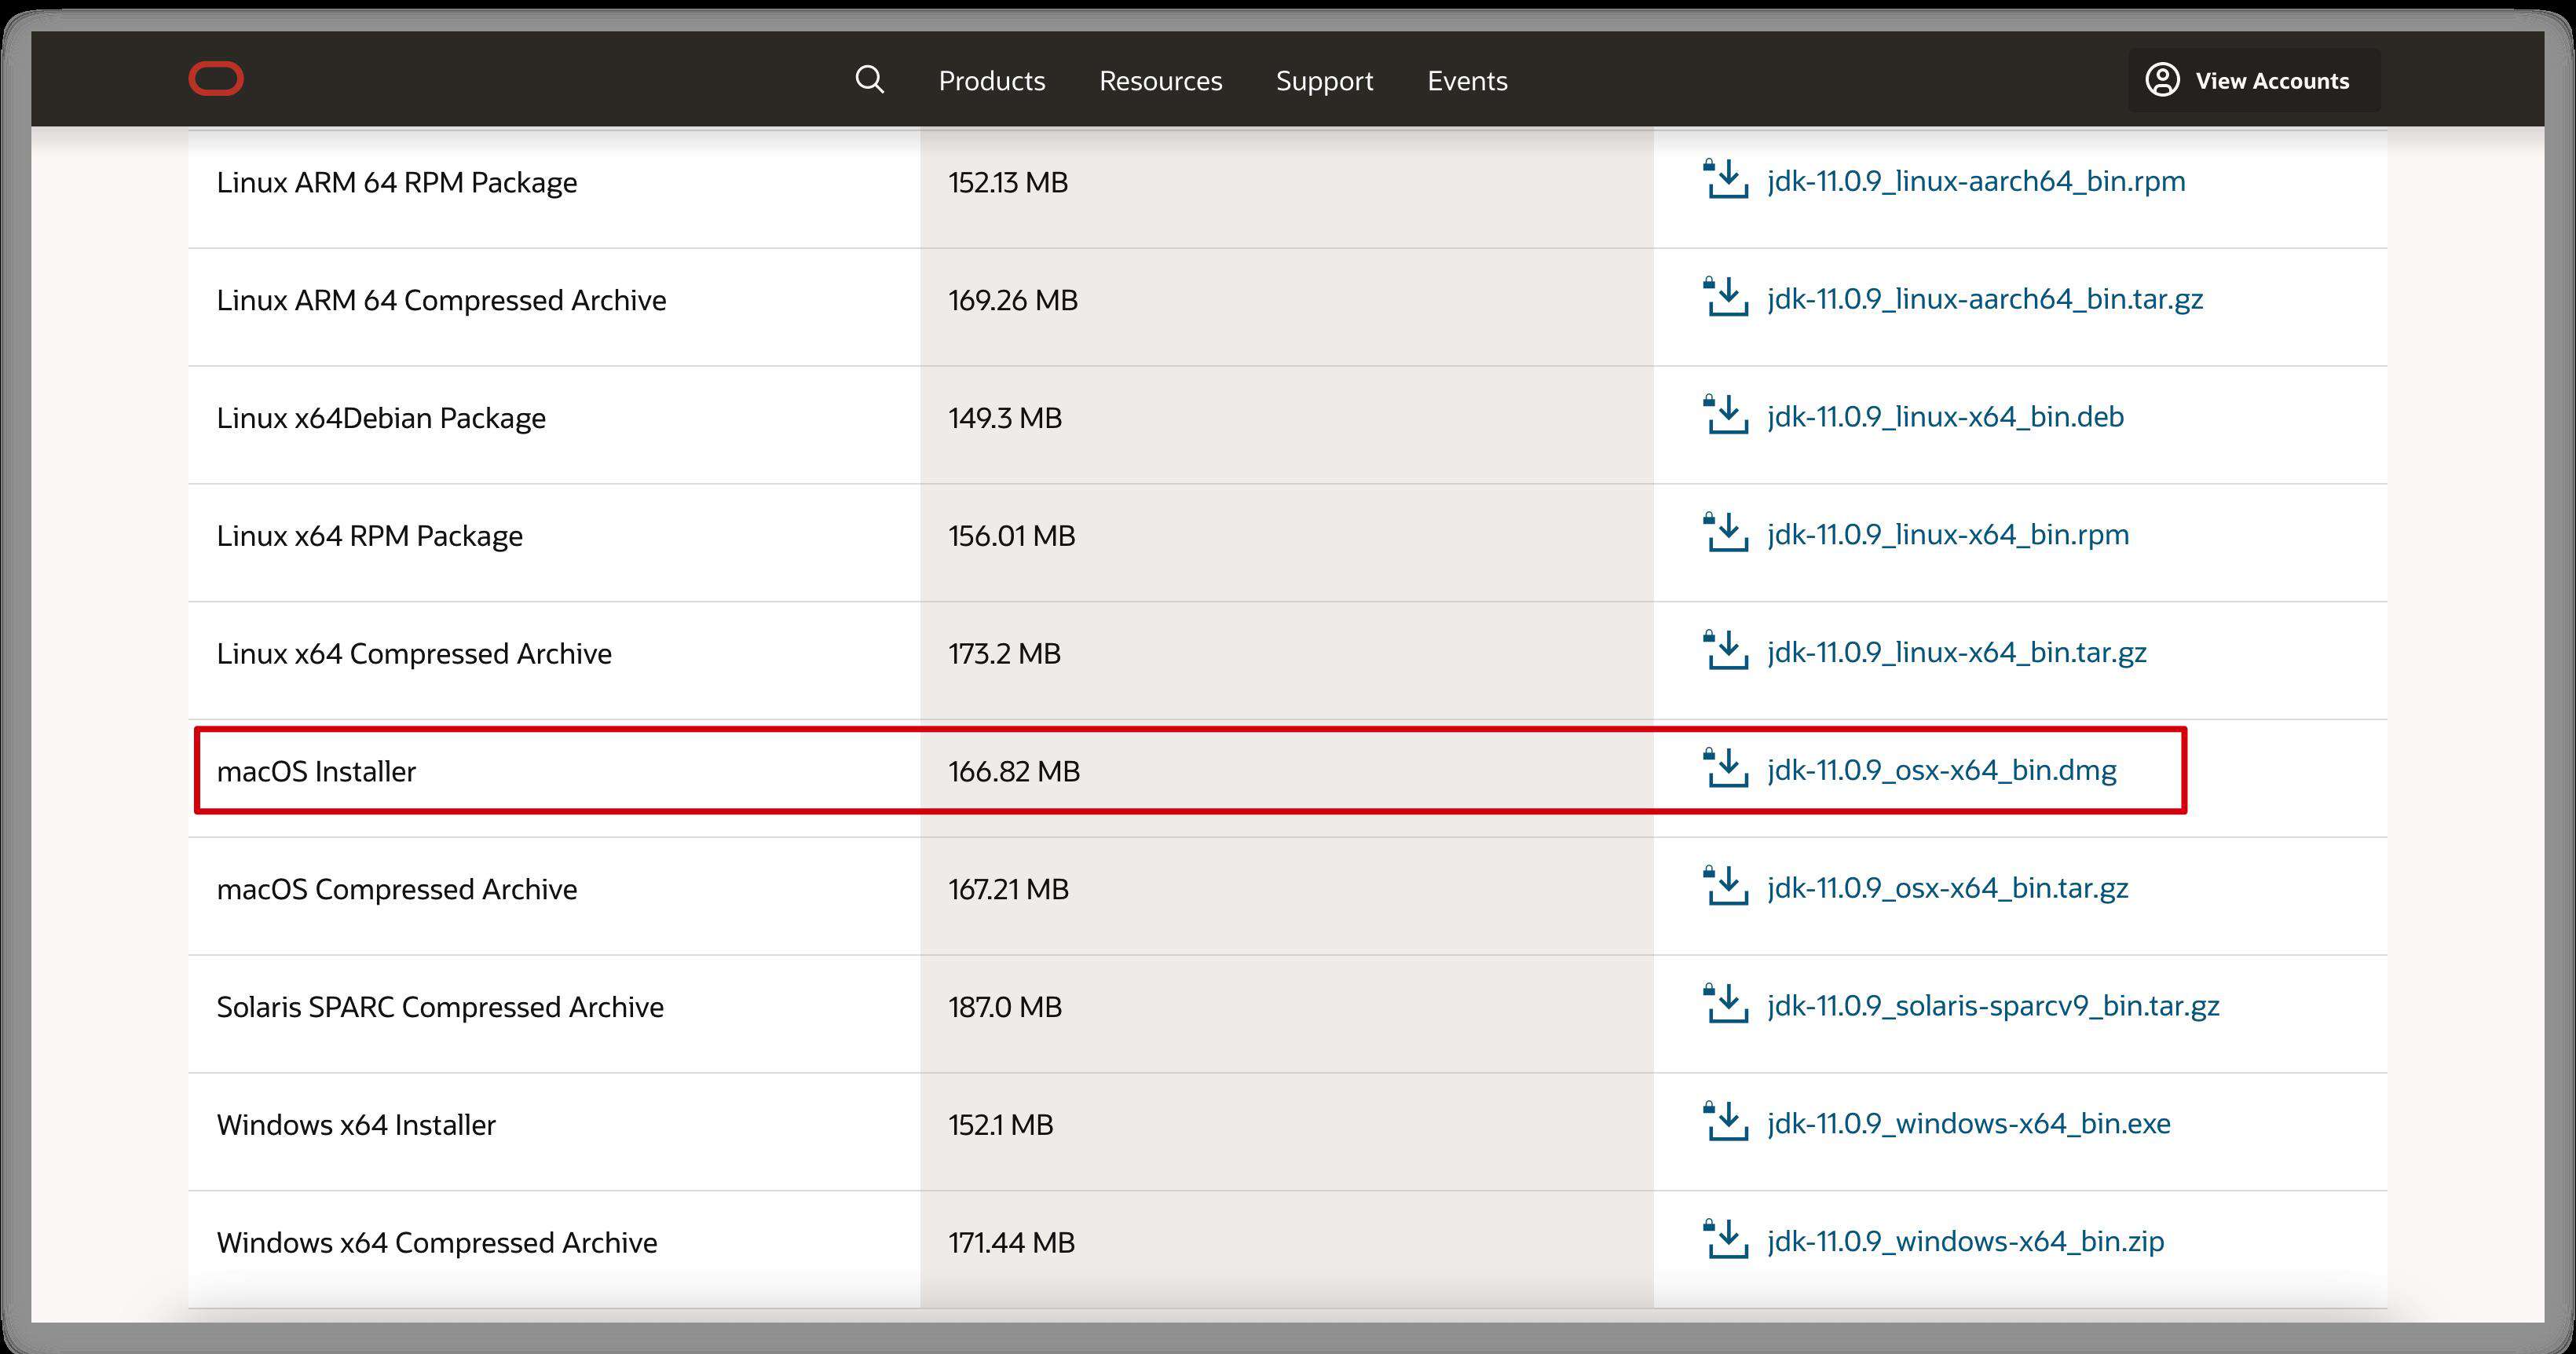Open the search magnifier icon

870,79
